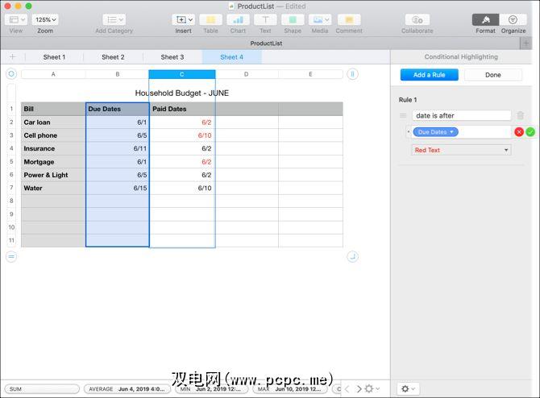Select the Water cell

pos(53,188)
